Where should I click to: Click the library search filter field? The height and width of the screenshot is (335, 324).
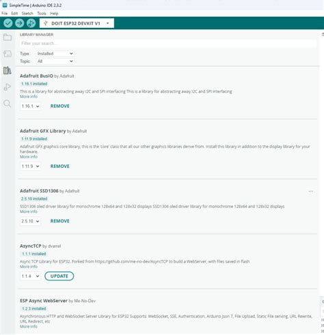(x=168, y=44)
